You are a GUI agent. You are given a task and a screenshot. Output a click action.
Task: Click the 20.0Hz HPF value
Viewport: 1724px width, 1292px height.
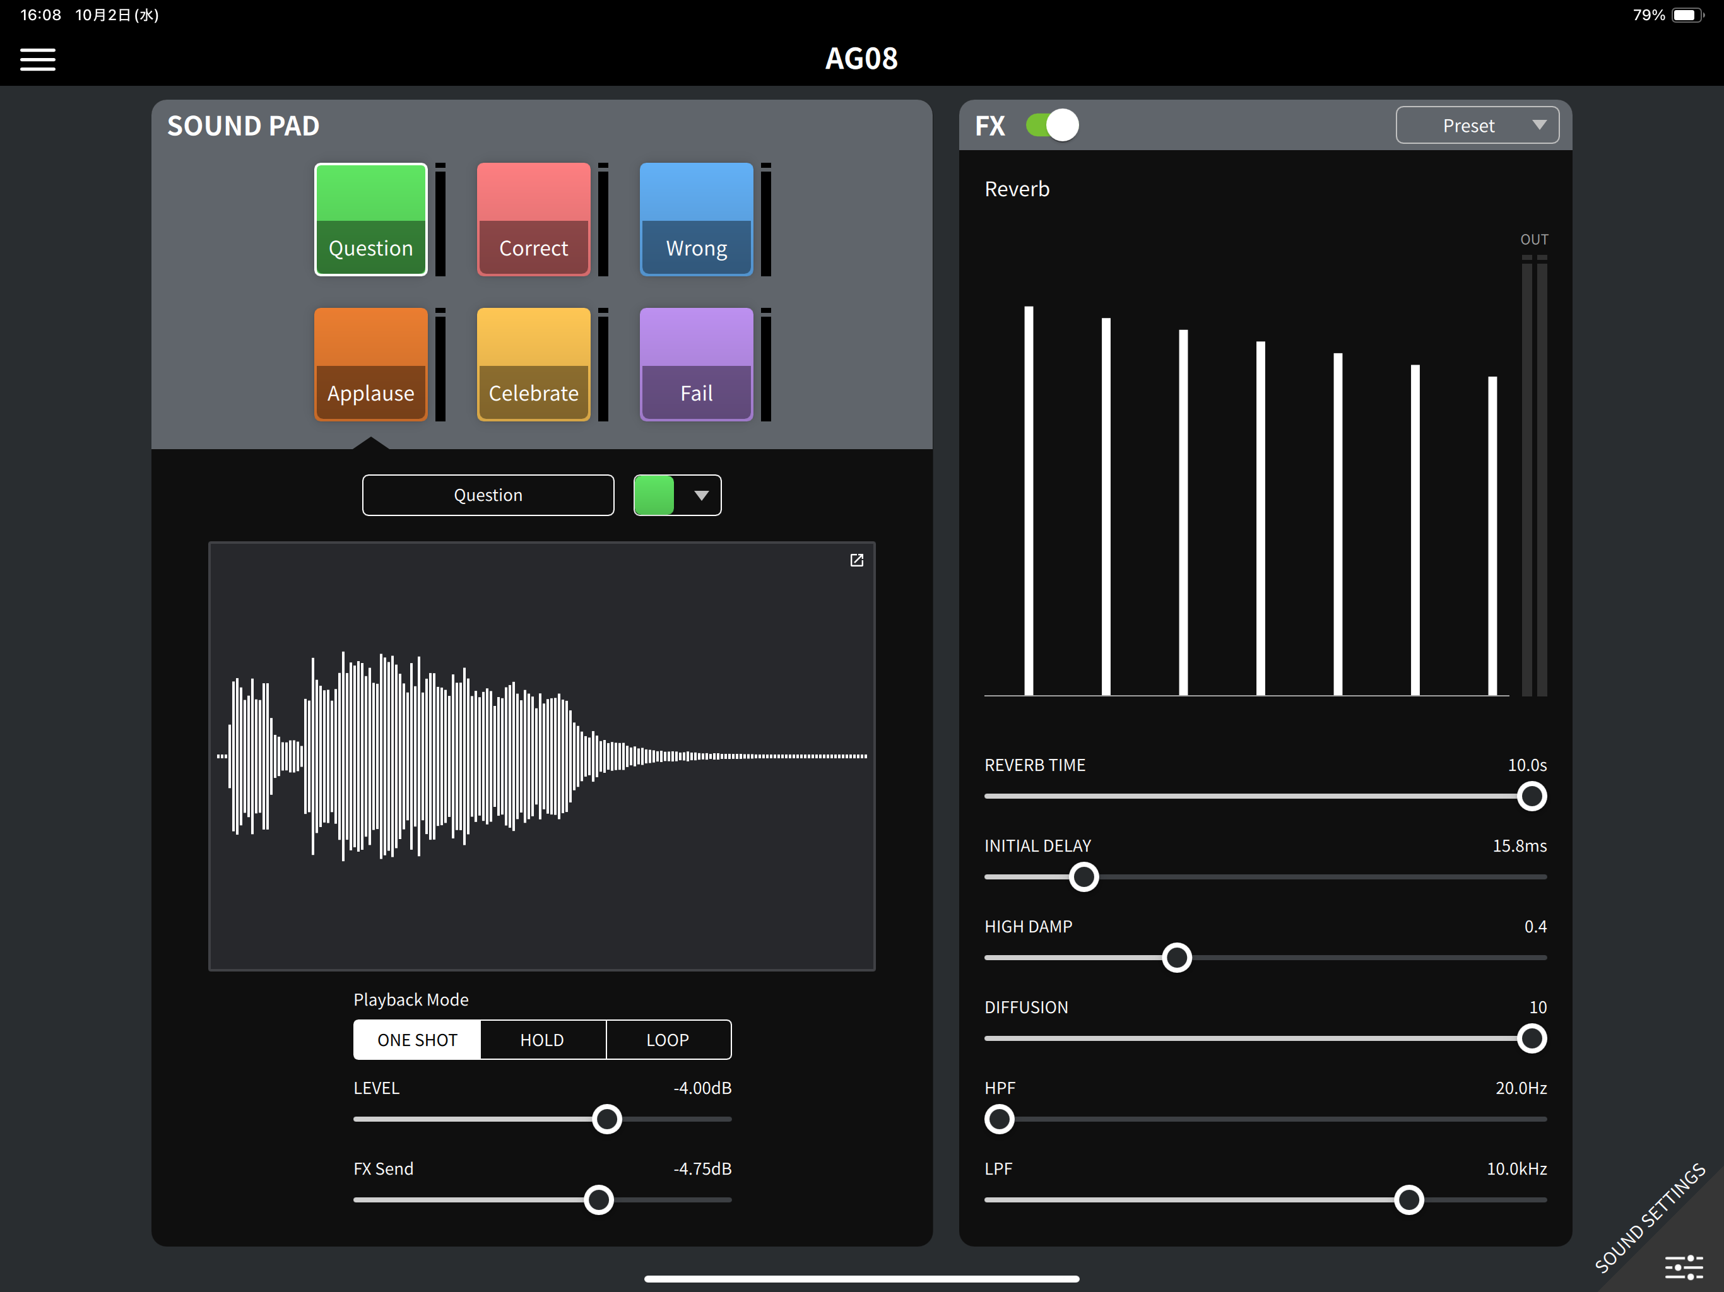pos(1521,1088)
